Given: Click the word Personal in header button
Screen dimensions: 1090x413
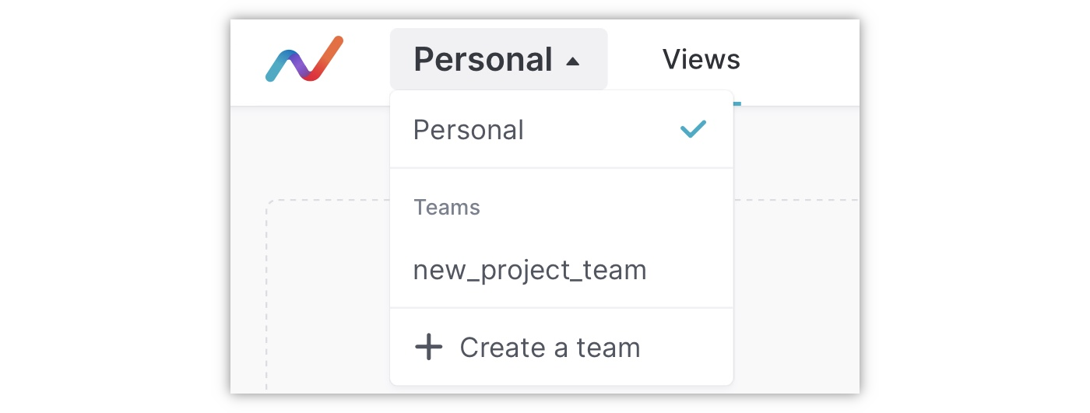Looking at the screenshot, I should click(x=483, y=59).
